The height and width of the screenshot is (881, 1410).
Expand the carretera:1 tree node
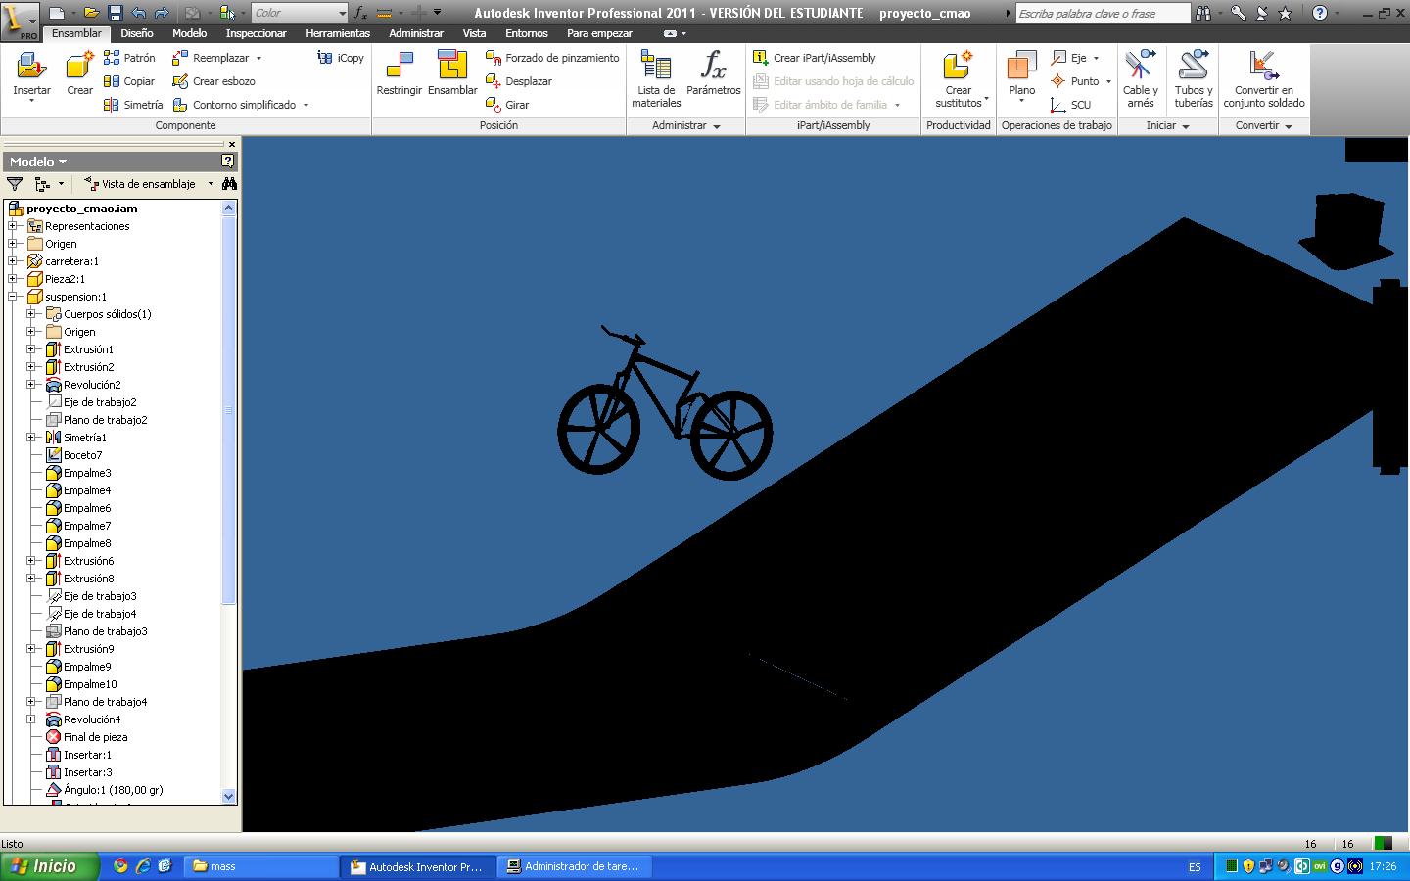click(13, 261)
